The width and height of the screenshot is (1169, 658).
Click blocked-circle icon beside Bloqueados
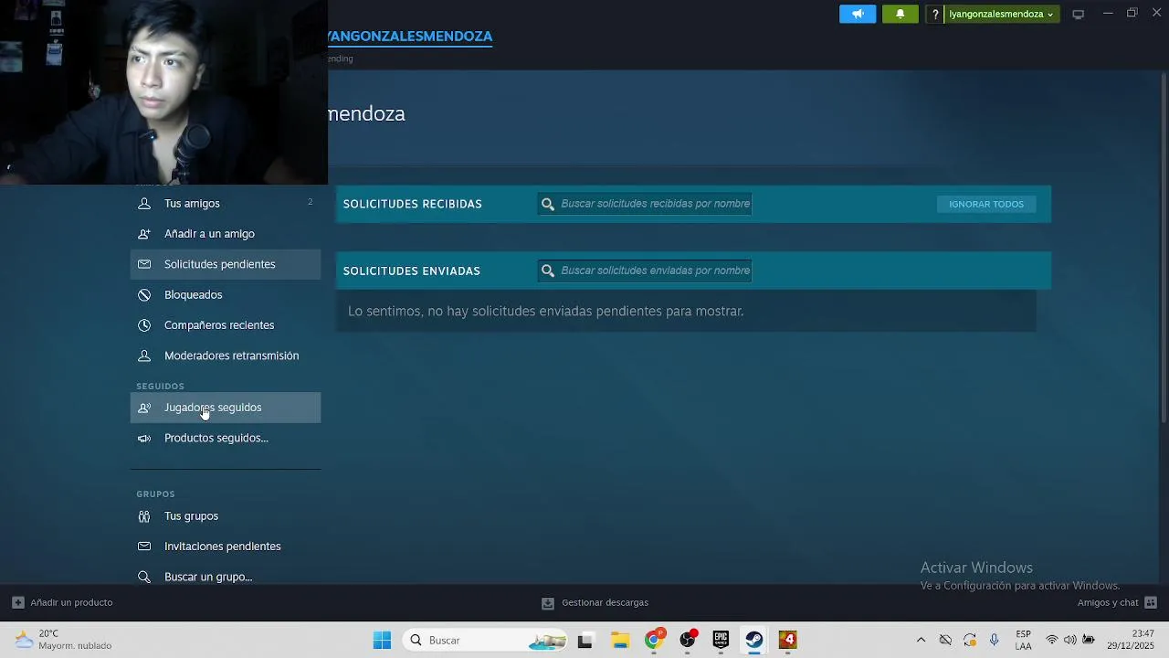tap(144, 294)
